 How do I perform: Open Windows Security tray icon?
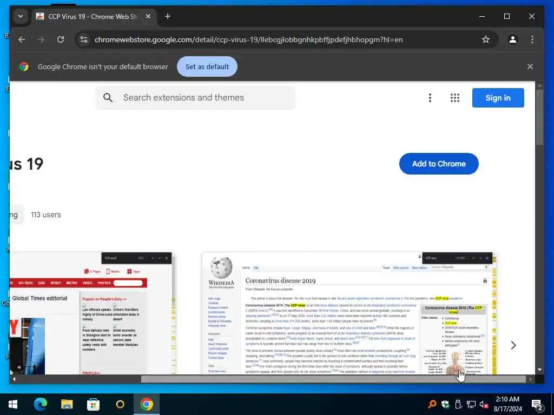tap(445, 404)
